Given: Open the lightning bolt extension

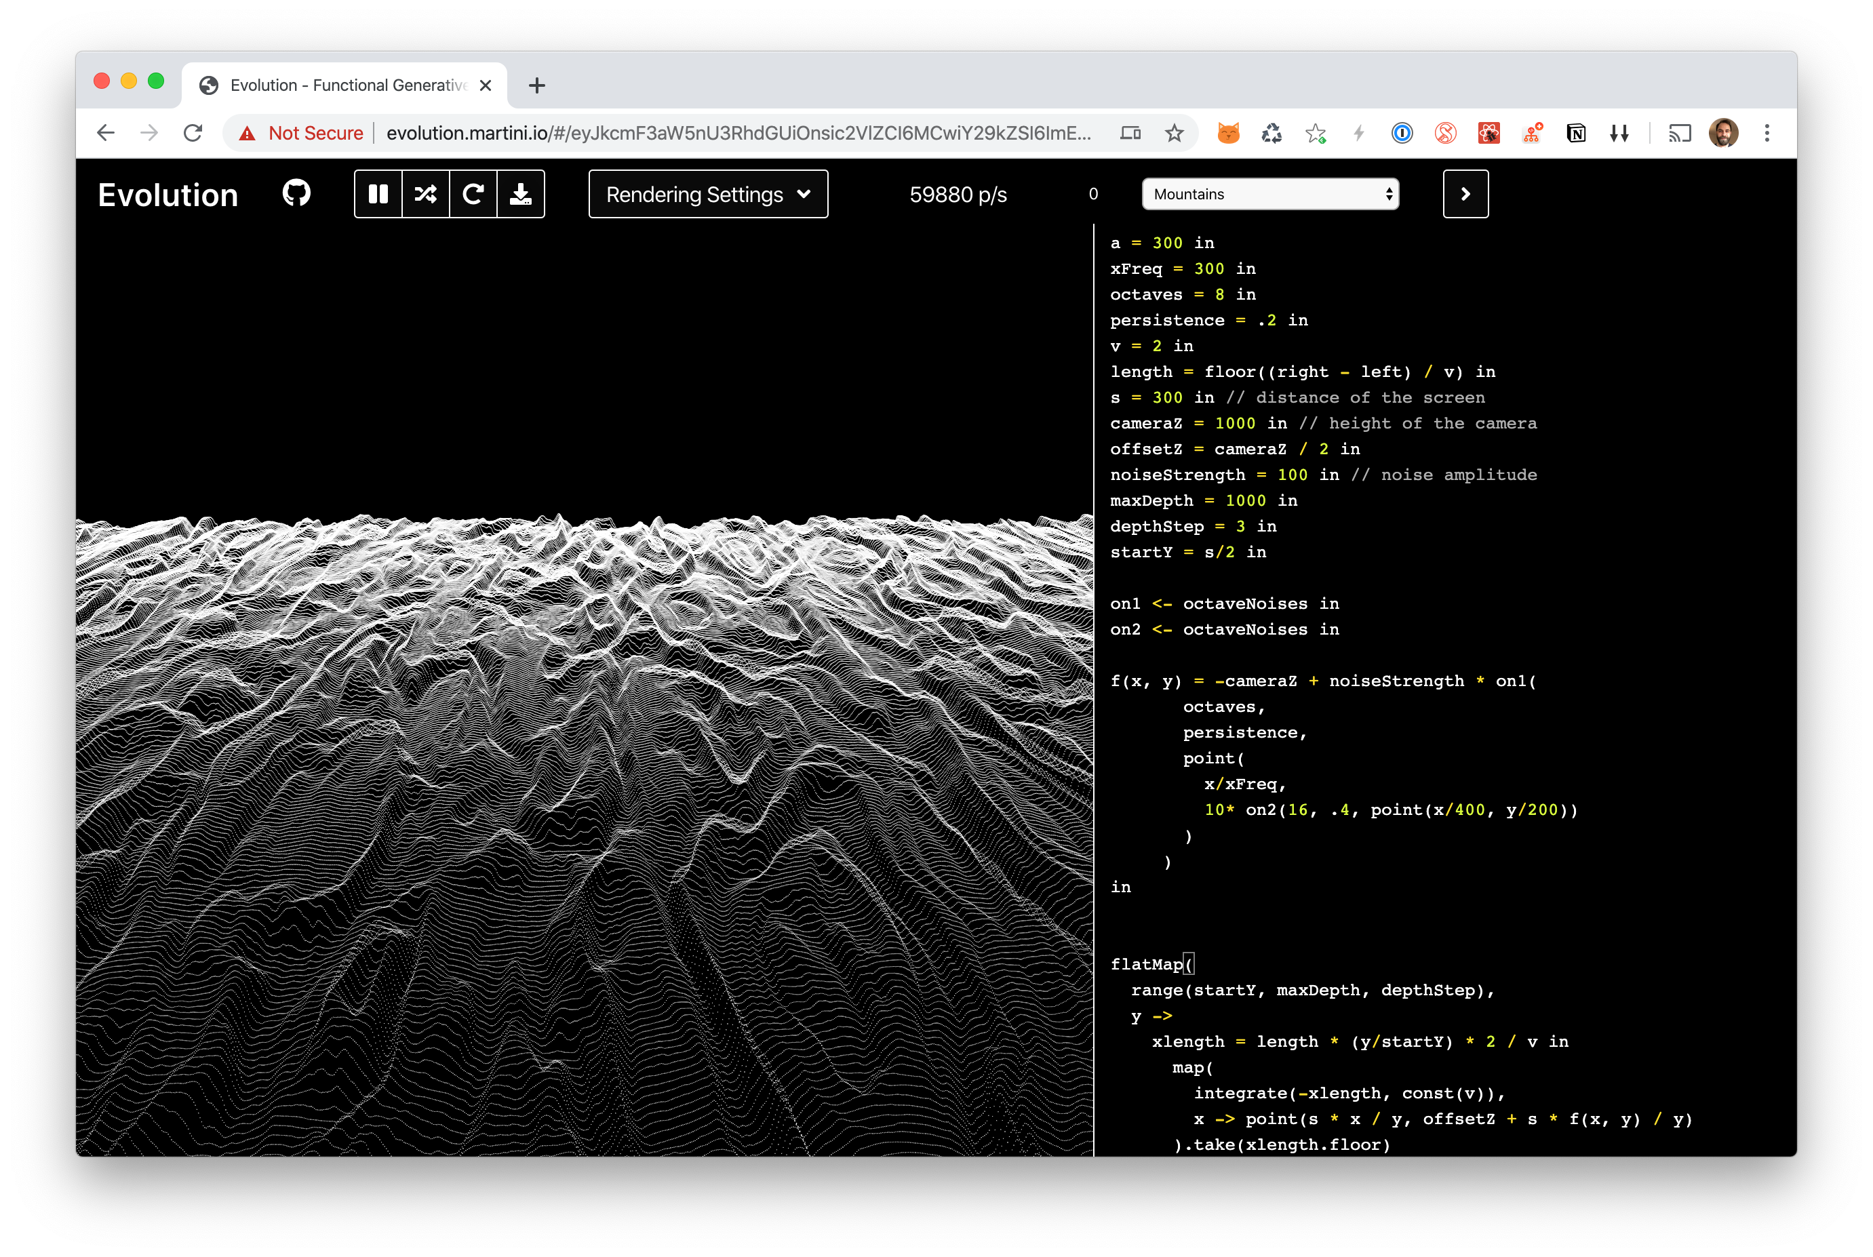Looking at the screenshot, I should click(x=1358, y=133).
